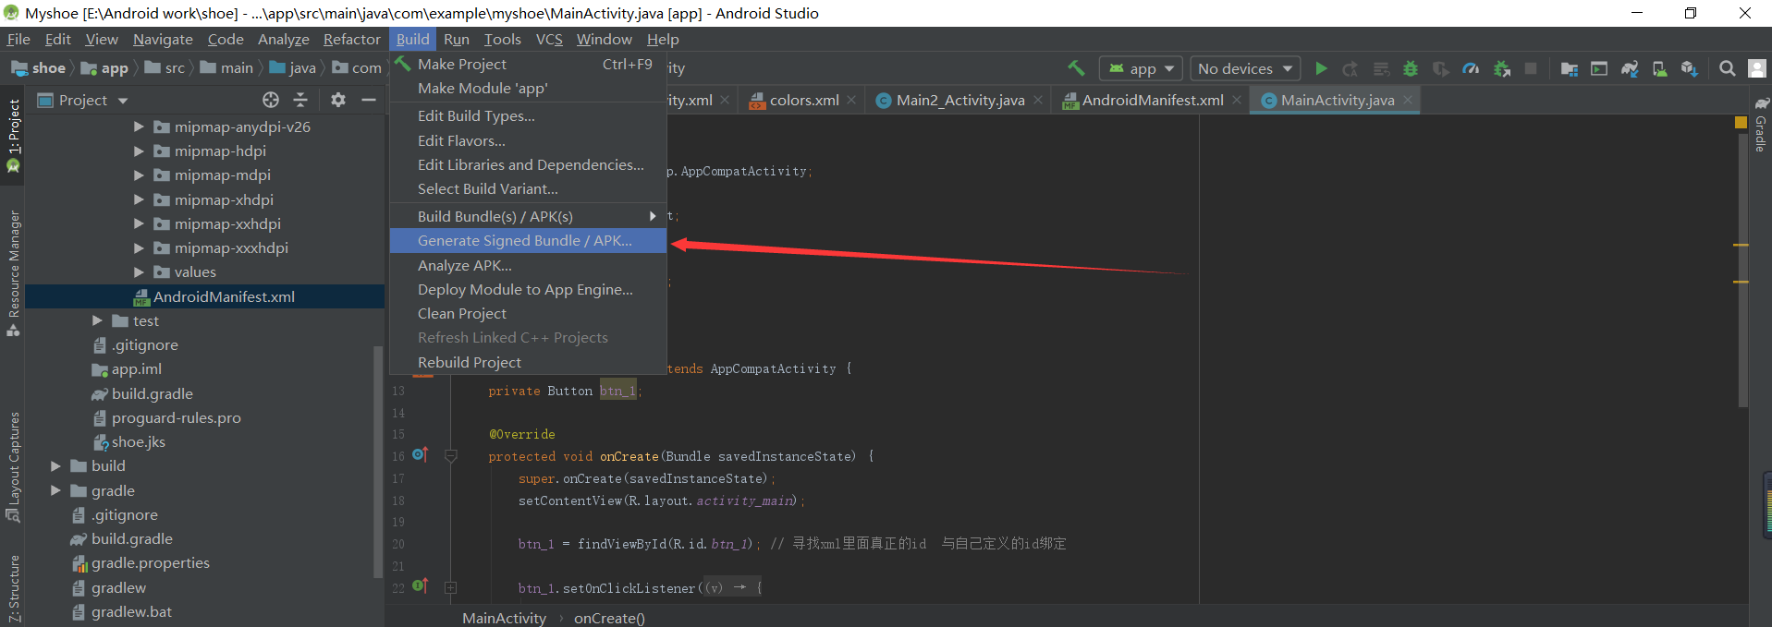Click Run with Coverage icon
The image size is (1772, 627).
[x=1440, y=68]
